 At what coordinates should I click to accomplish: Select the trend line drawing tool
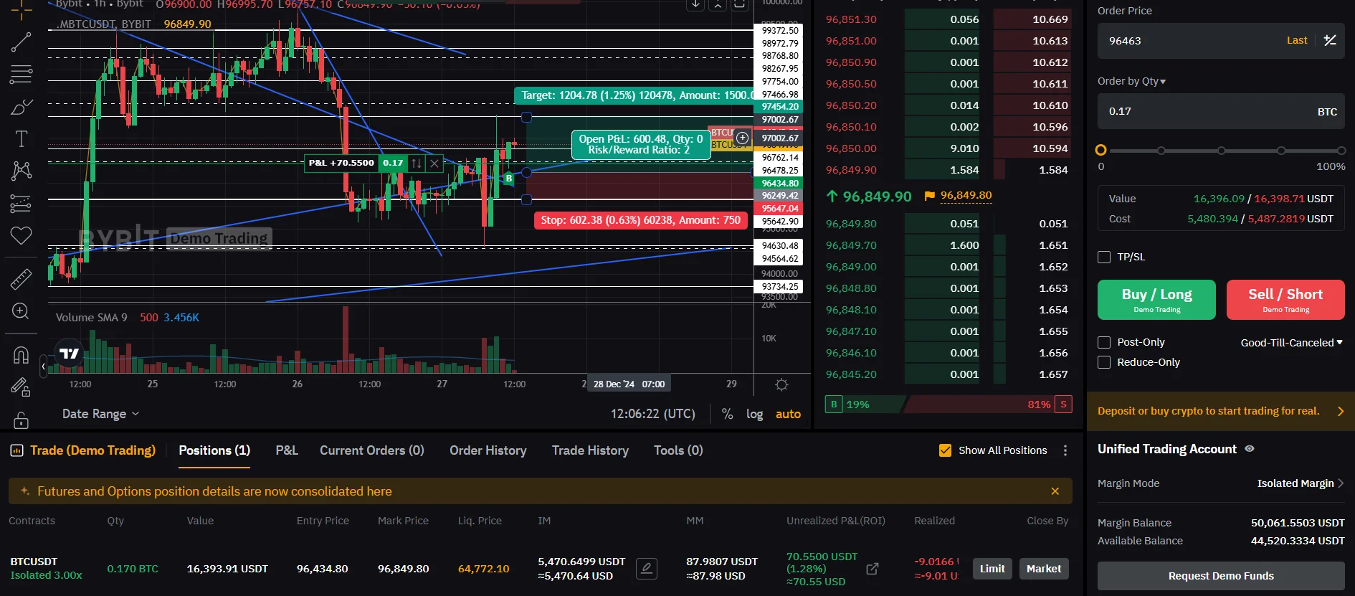coord(21,42)
